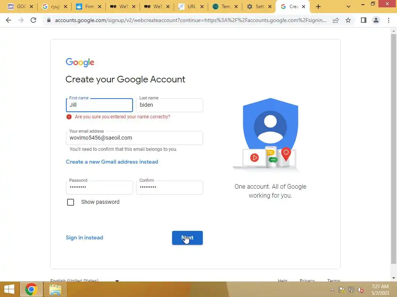Close the GOC tab
Viewport: 397px width, 297px height.
click(x=31, y=7)
